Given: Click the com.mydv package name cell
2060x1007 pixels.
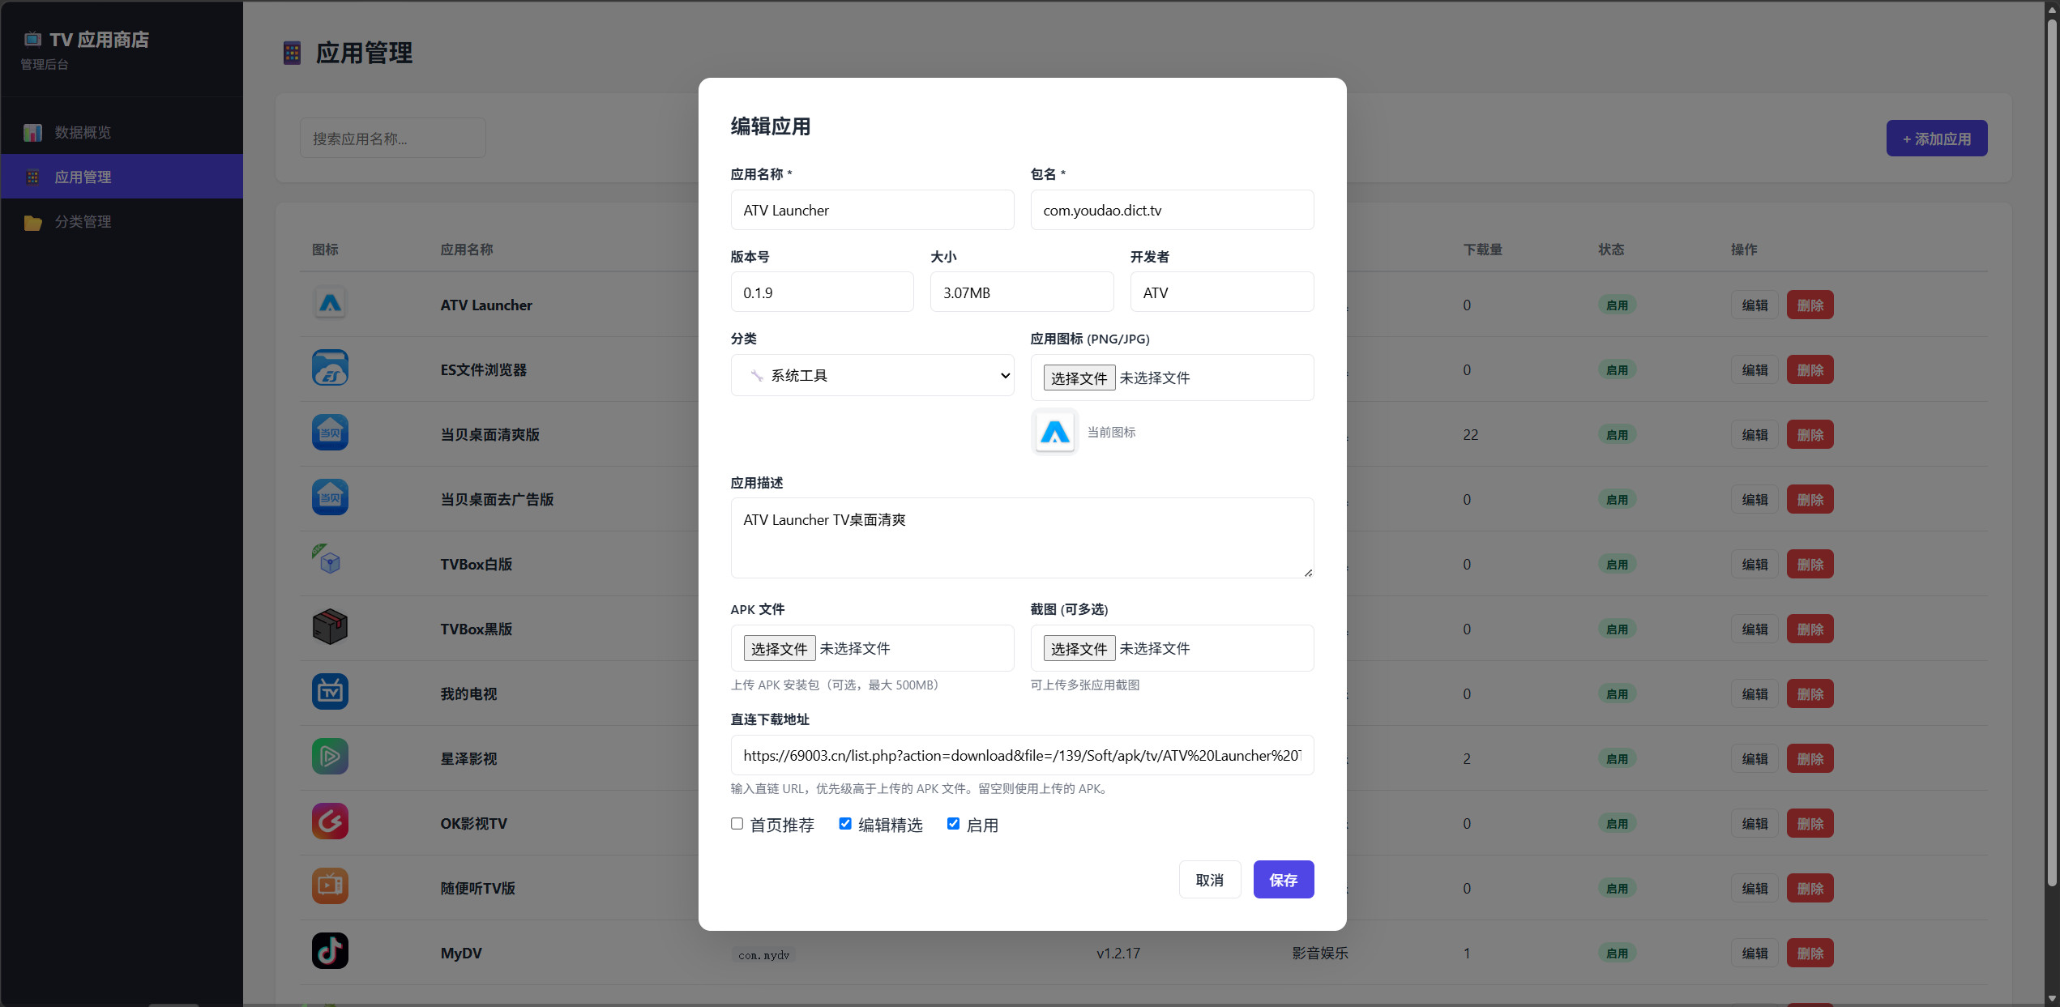Looking at the screenshot, I should [x=763, y=955].
